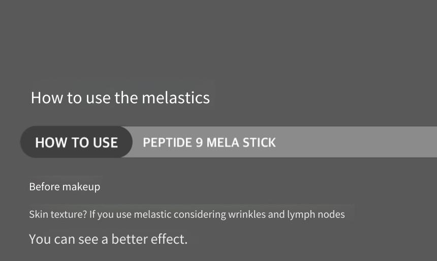Click the number 9 in the banner

pos(199,142)
